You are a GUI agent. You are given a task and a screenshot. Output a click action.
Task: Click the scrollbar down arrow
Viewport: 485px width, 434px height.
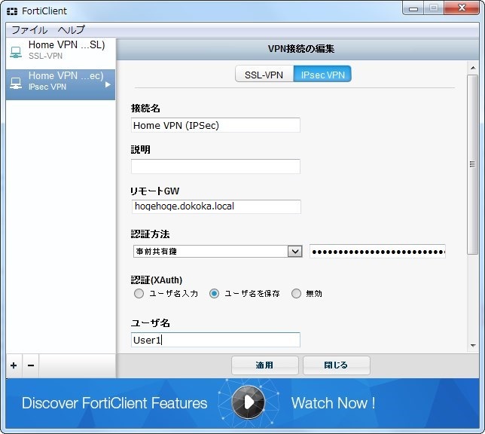click(x=473, y=345)
